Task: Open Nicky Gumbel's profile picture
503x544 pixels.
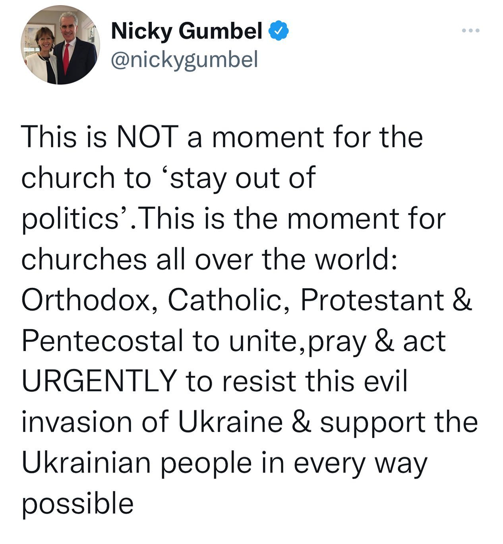Action: [x=60, y=45]
